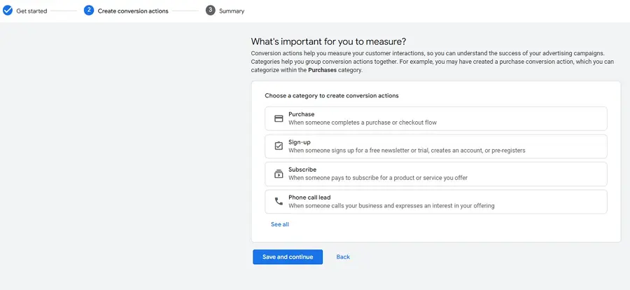Click the Phone call lead handset icon
Image resolution: width=630 pixels, height=290 pixels.
[279, 202]
